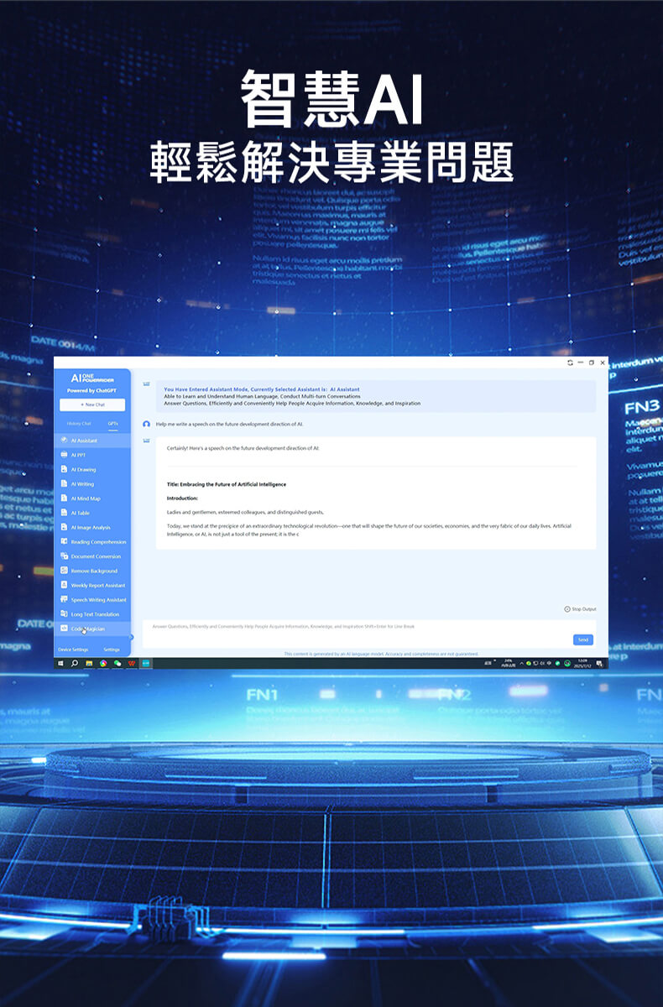Select the AI Drawing icon in sidebar

point(64,469)
